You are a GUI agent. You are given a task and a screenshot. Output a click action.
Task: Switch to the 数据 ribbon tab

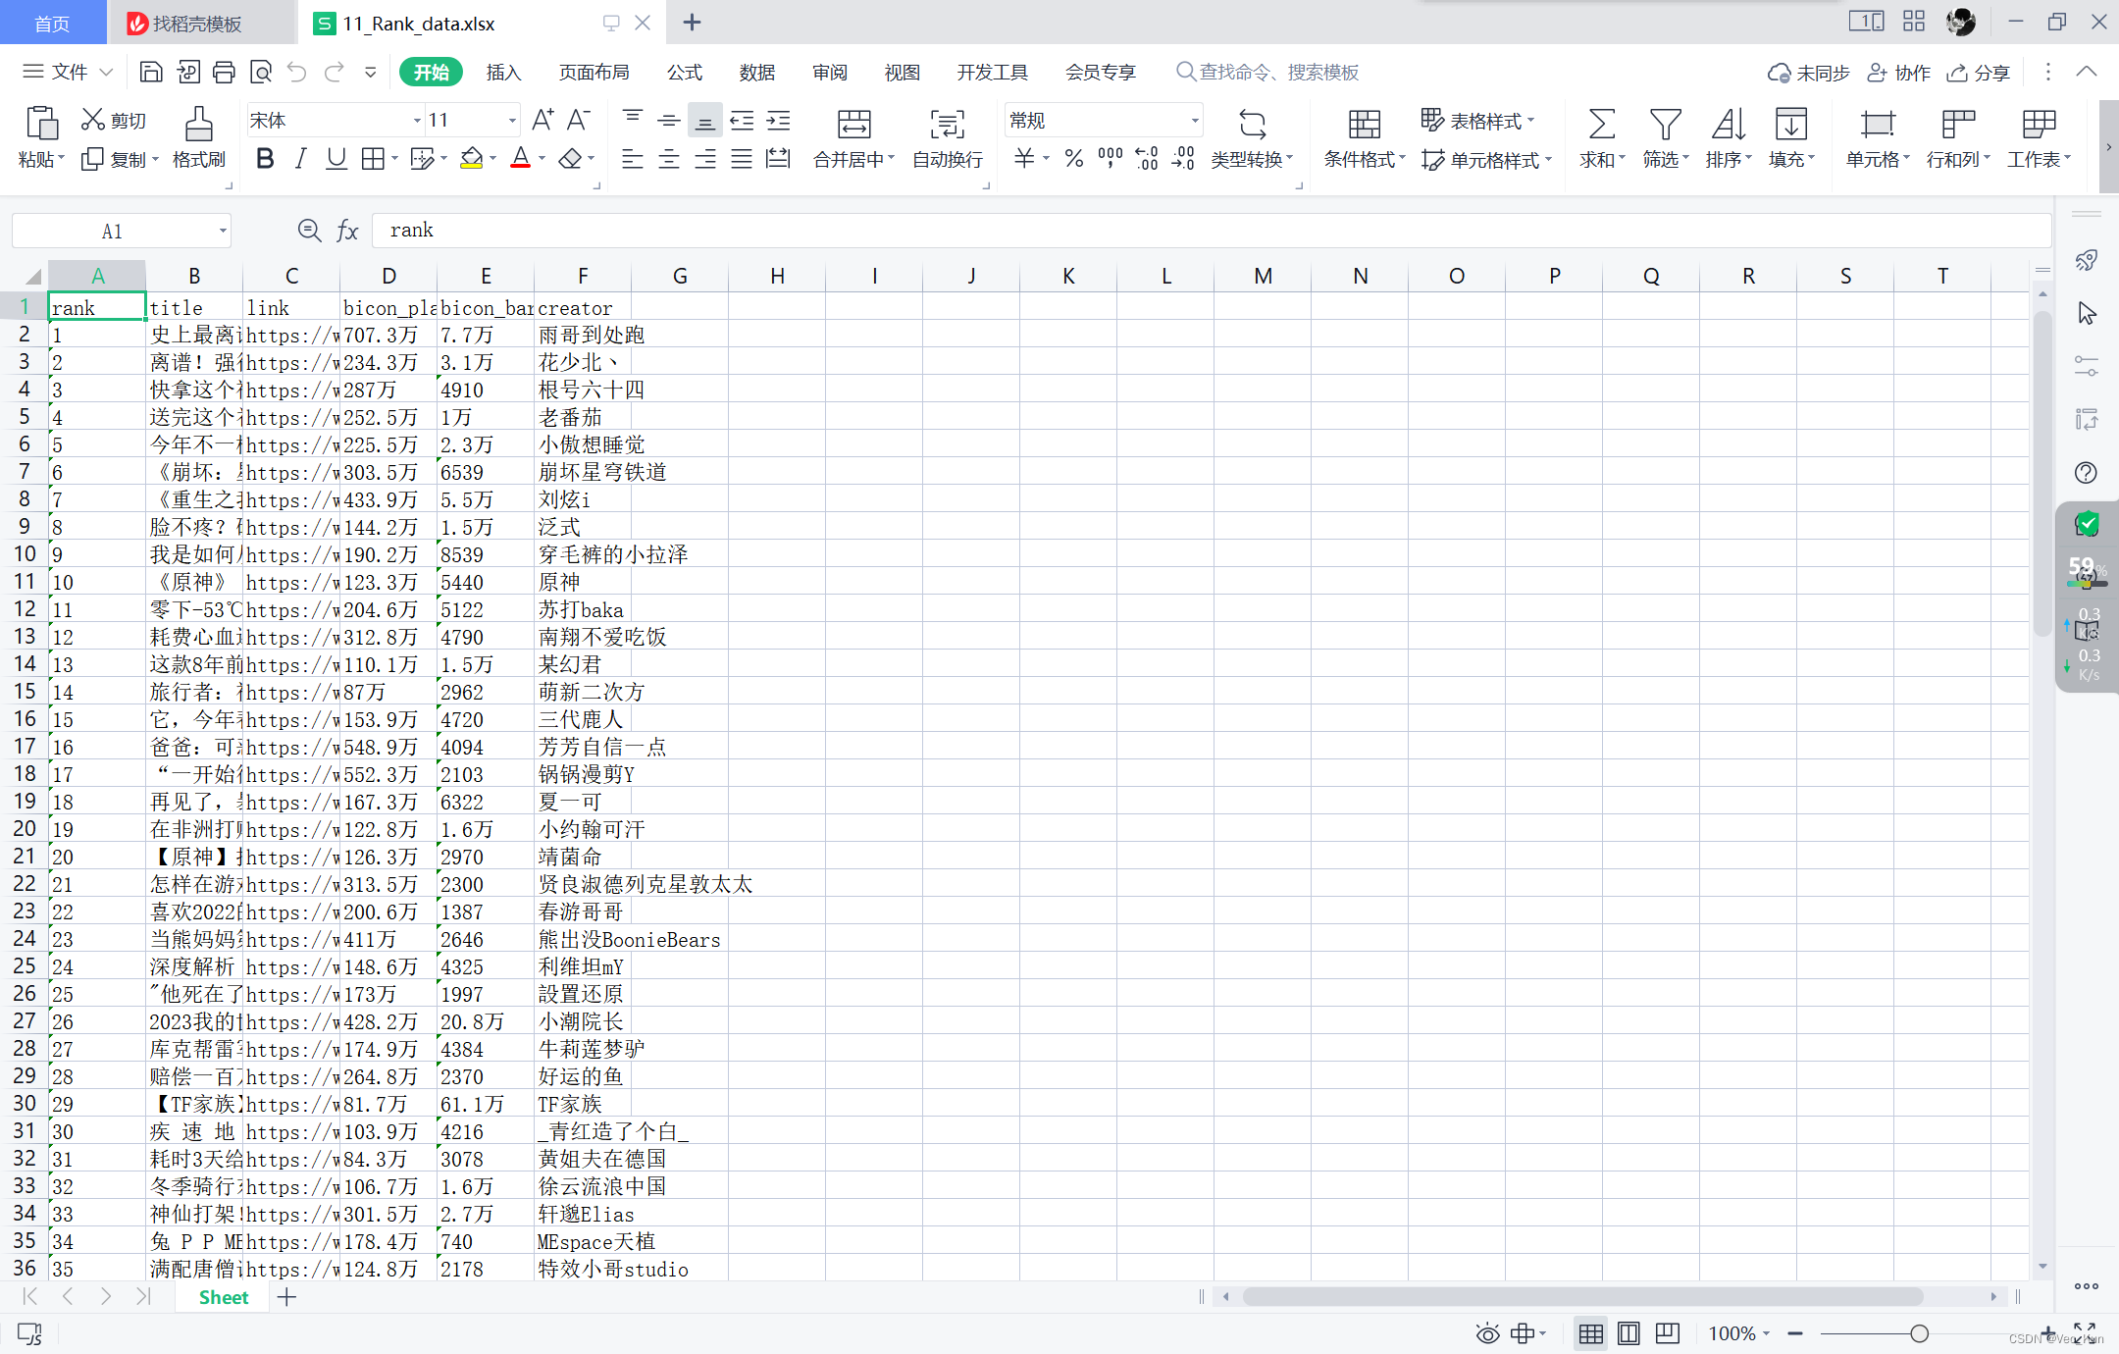pyautogui.click(x=755, y=72)
